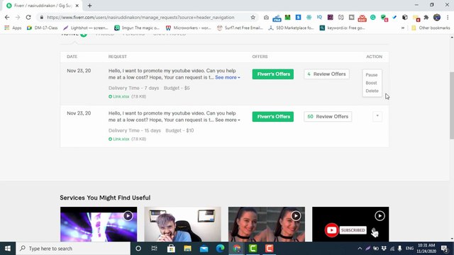Image resolution: width=454 pixels, height=255 pixels.
Task: Open File Explorer from taskbar
Action: 187,249
